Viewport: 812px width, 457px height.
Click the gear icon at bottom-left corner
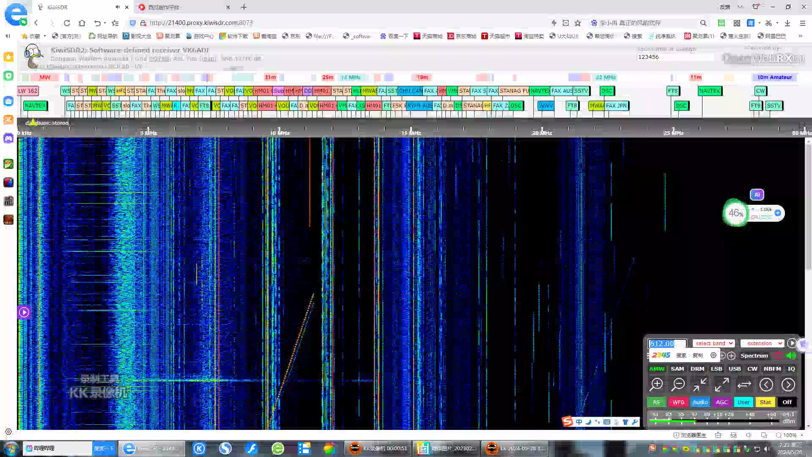pos(8,432)
